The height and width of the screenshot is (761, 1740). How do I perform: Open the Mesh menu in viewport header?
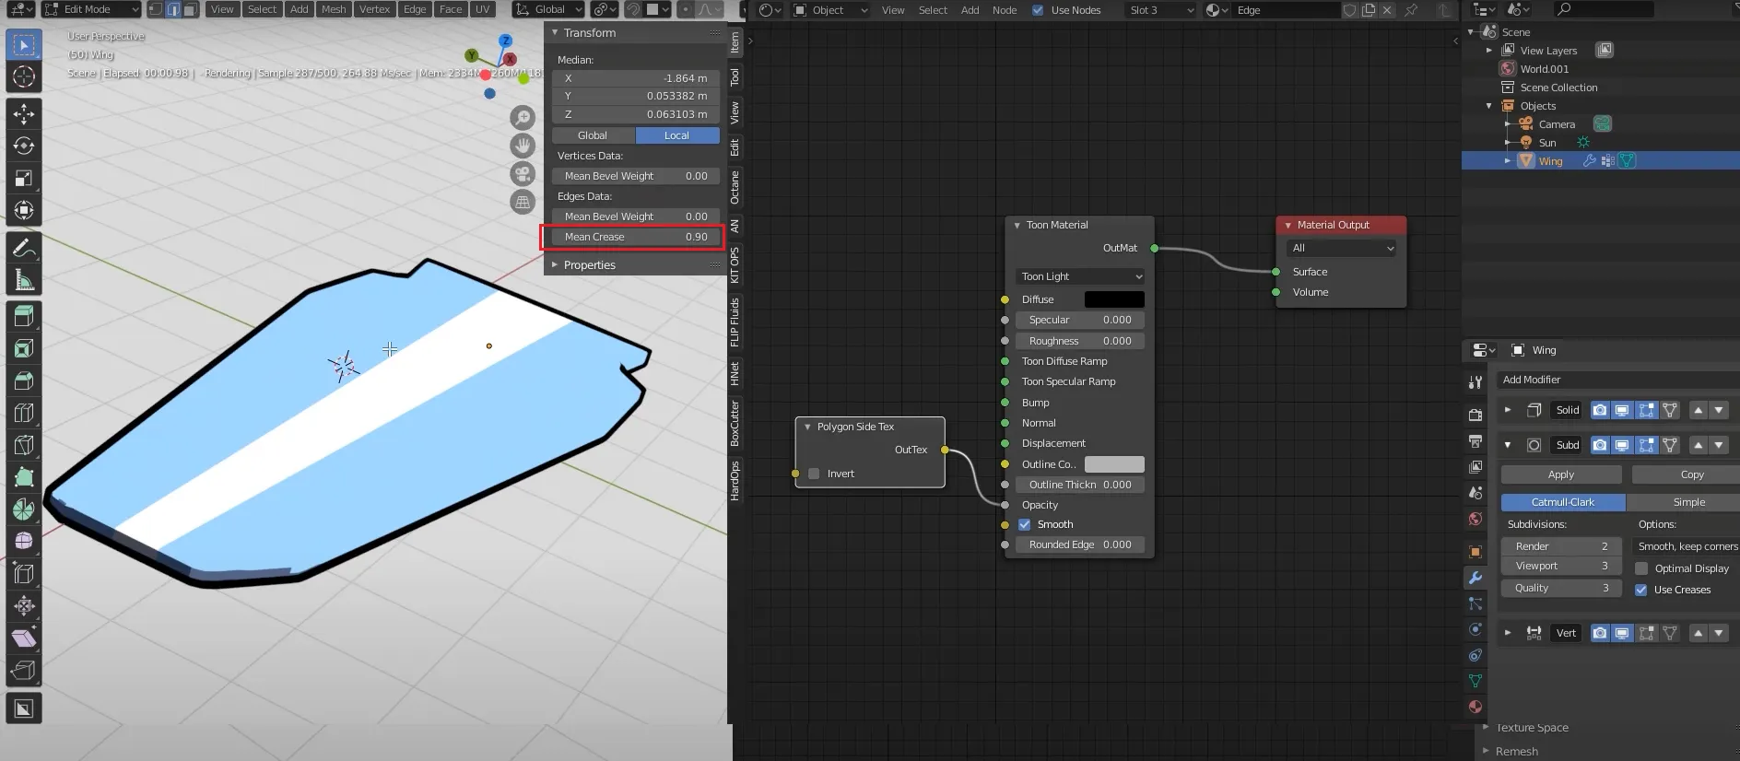(334, 9)
